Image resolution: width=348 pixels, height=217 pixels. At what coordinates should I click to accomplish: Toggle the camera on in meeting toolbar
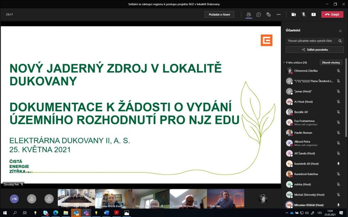(x=294, y=14)
